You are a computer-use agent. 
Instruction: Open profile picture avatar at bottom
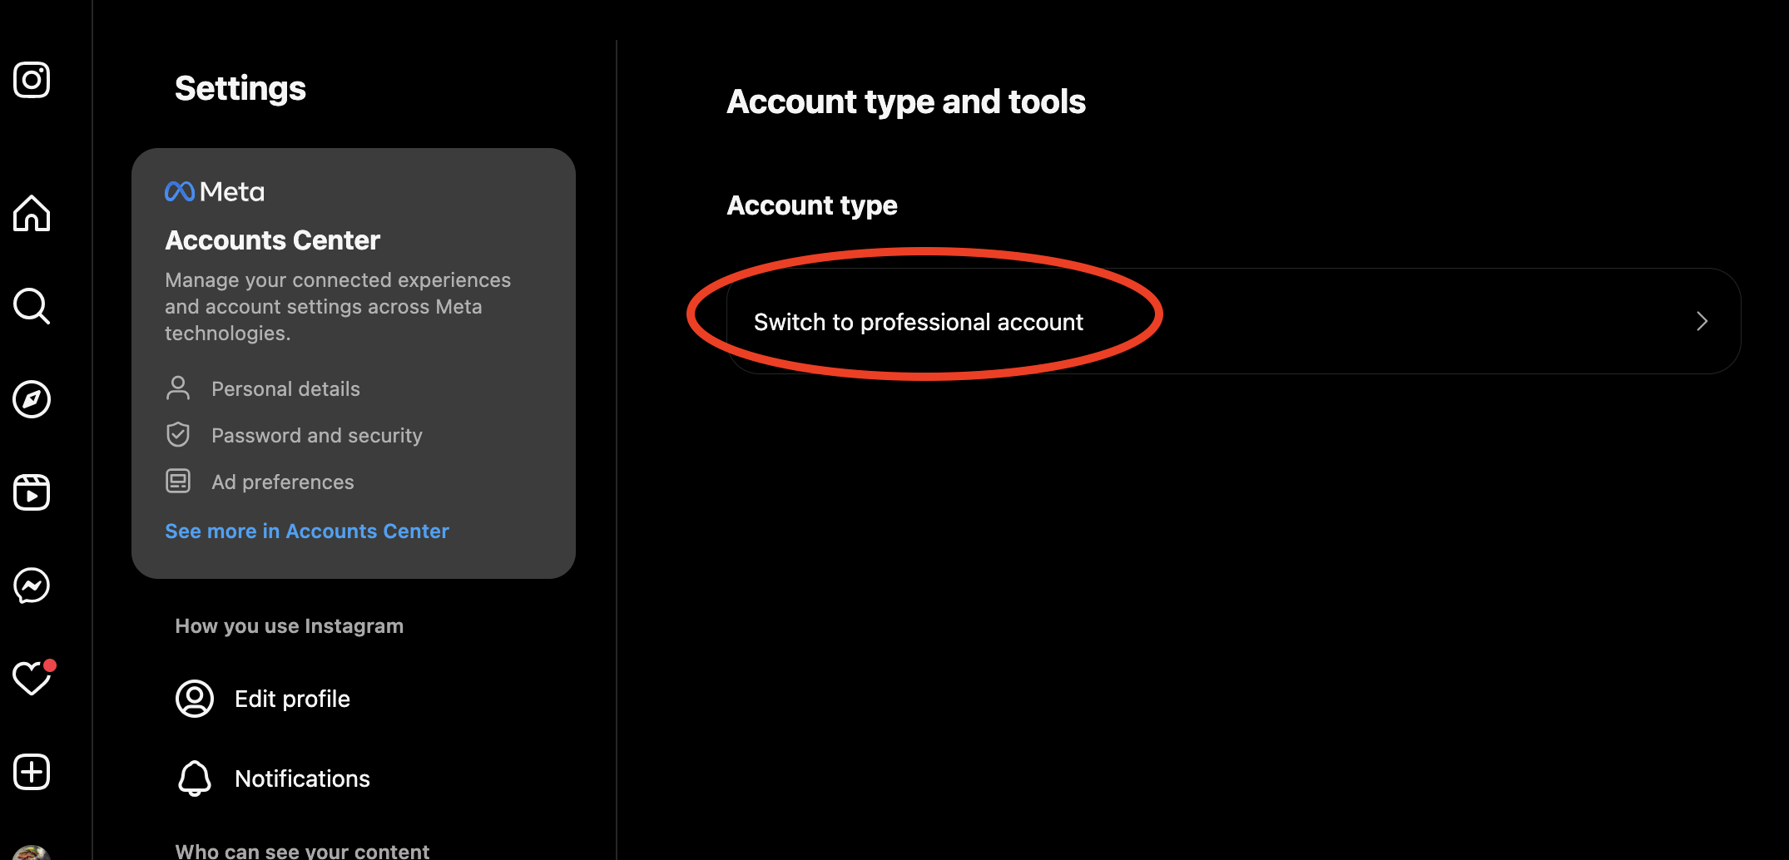32,853
